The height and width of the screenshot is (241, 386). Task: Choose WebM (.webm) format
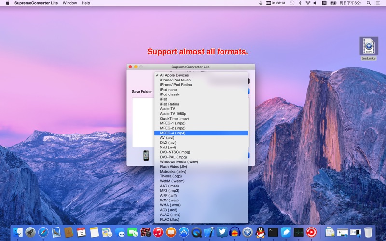tap(201, 181)
